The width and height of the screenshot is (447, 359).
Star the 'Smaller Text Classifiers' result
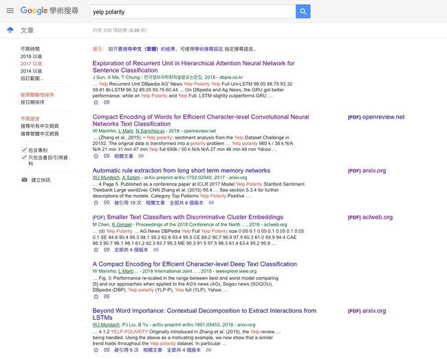tap(96, 250)
